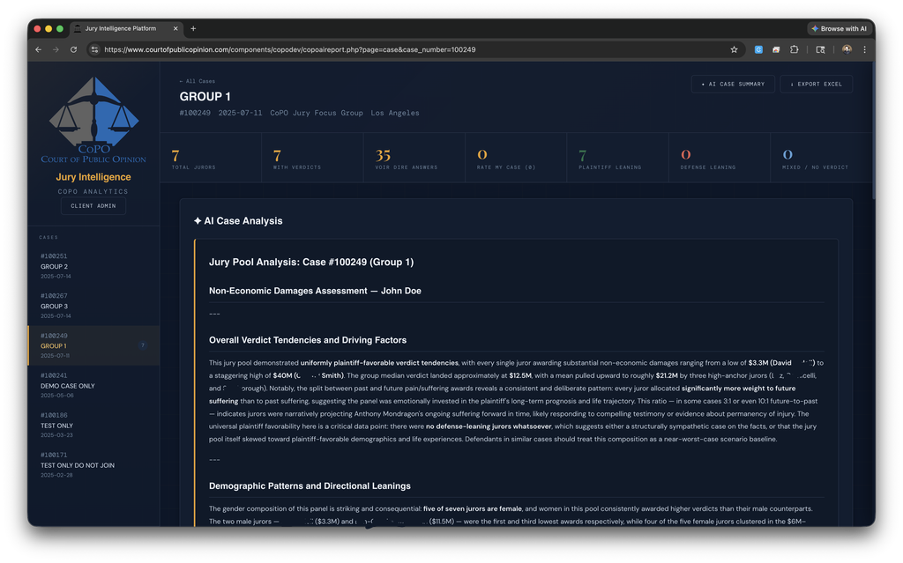Click the Browse with AI button
903x563 pixels.
(840, 28)
